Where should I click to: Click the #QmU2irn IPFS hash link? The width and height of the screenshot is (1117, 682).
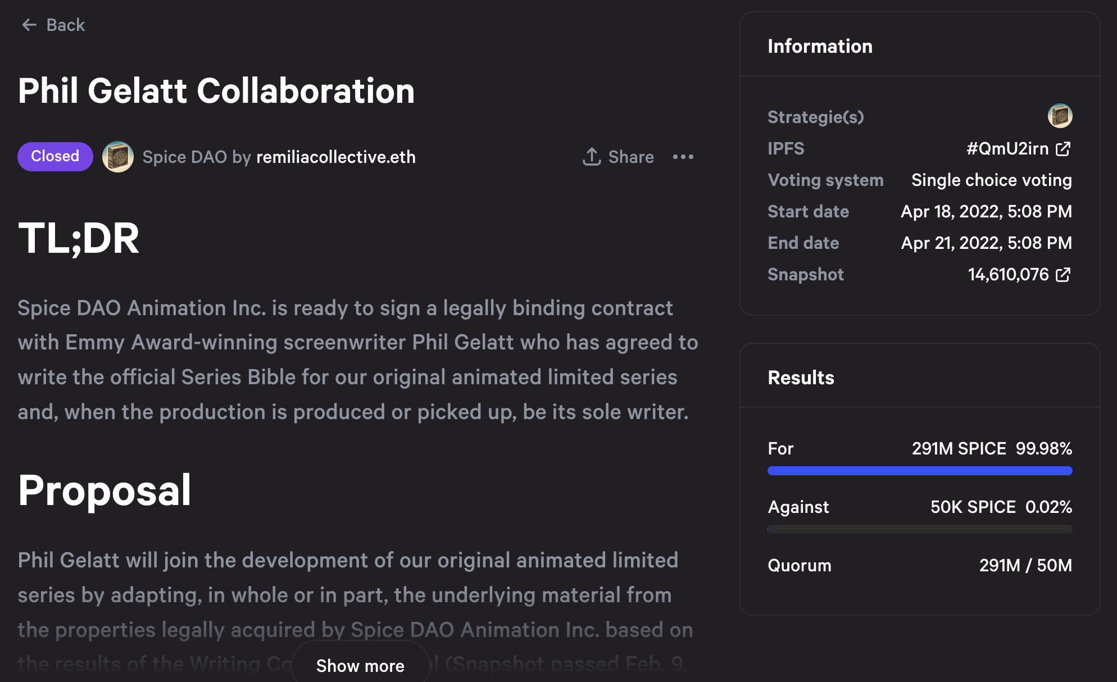[x=1007, y=148]
